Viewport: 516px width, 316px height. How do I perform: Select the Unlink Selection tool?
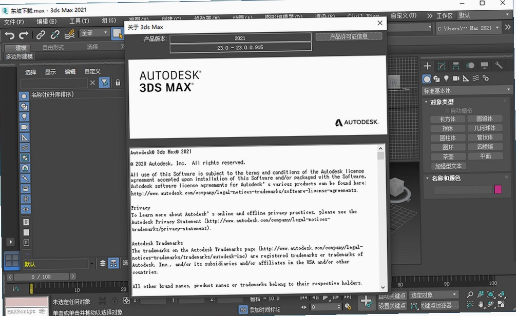(54, 34)
